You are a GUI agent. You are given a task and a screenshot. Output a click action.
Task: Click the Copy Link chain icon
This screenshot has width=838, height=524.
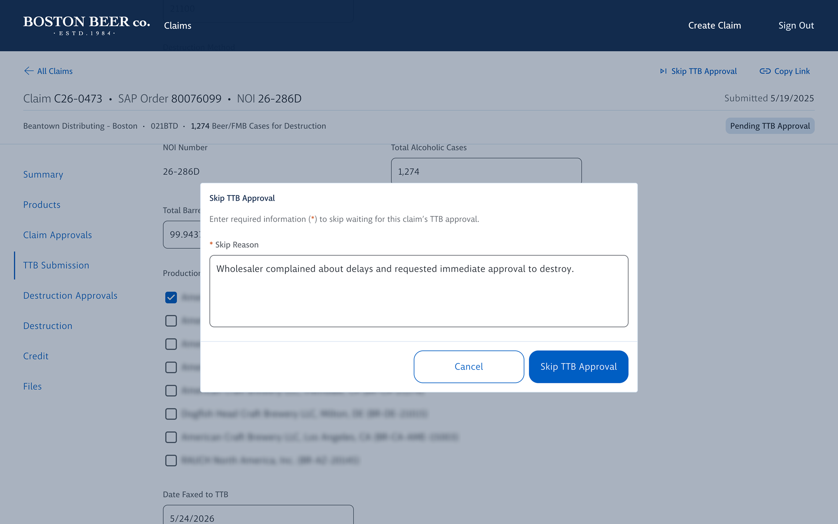pyautogui.click(x=765, y=71)
